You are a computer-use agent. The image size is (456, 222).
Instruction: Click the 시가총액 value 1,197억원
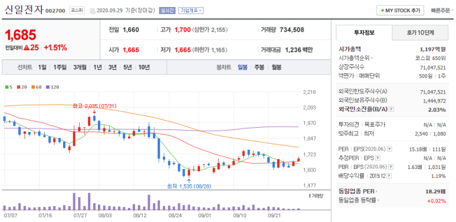click(433, 49)
